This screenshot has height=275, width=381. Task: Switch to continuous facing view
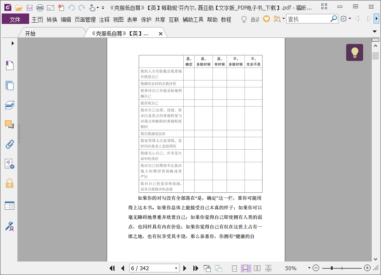tap(269, 268)
